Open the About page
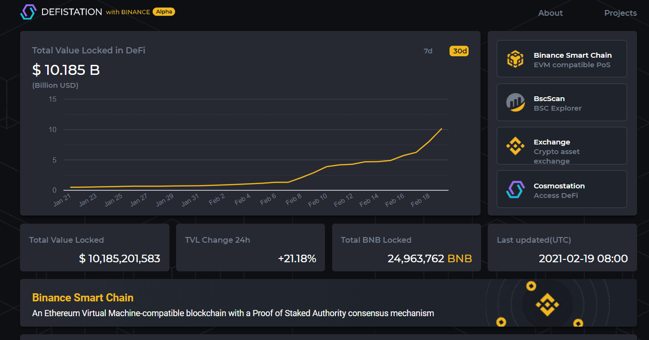Viewport: 649px width, 340px height. (x=550, y=13)
